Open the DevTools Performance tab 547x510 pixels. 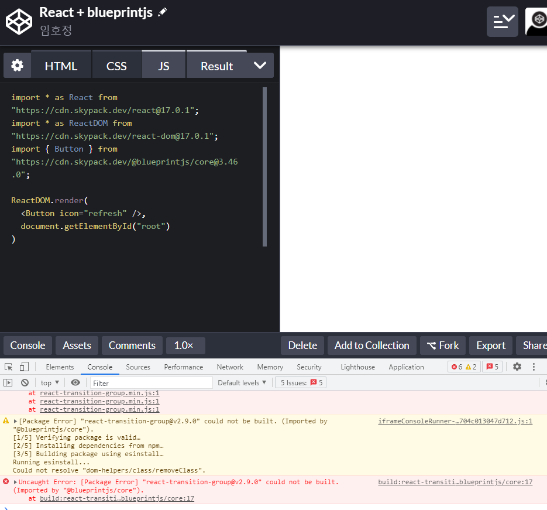click(184, 367)
